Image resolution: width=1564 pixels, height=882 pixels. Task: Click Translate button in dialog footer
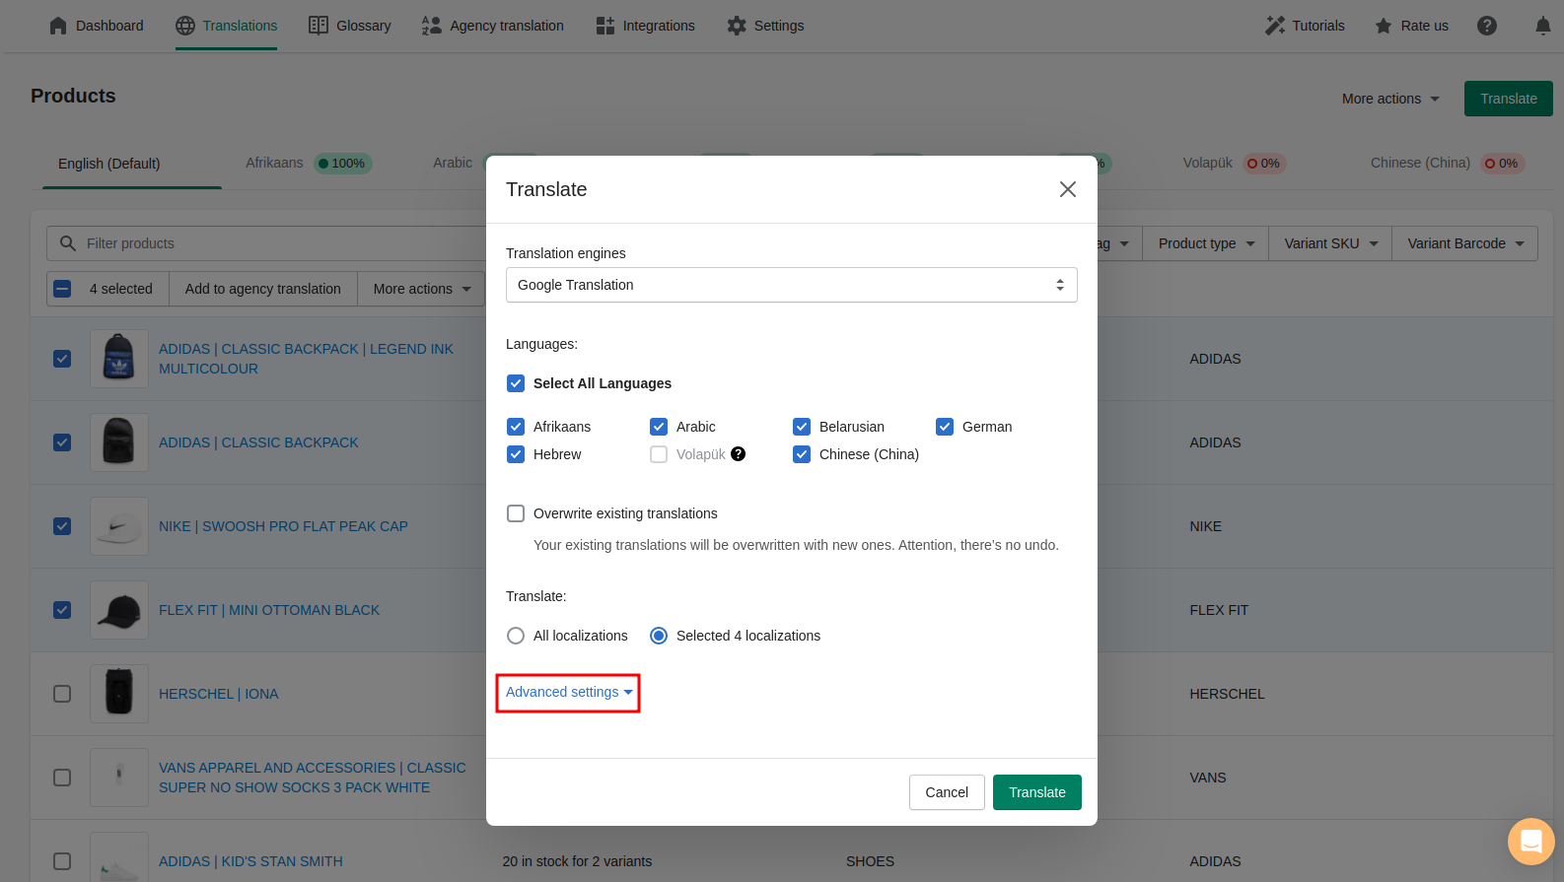1037,792
